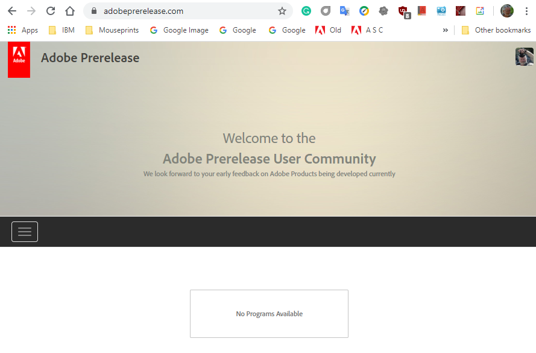Click the padlock site info icon

point(94,11)
